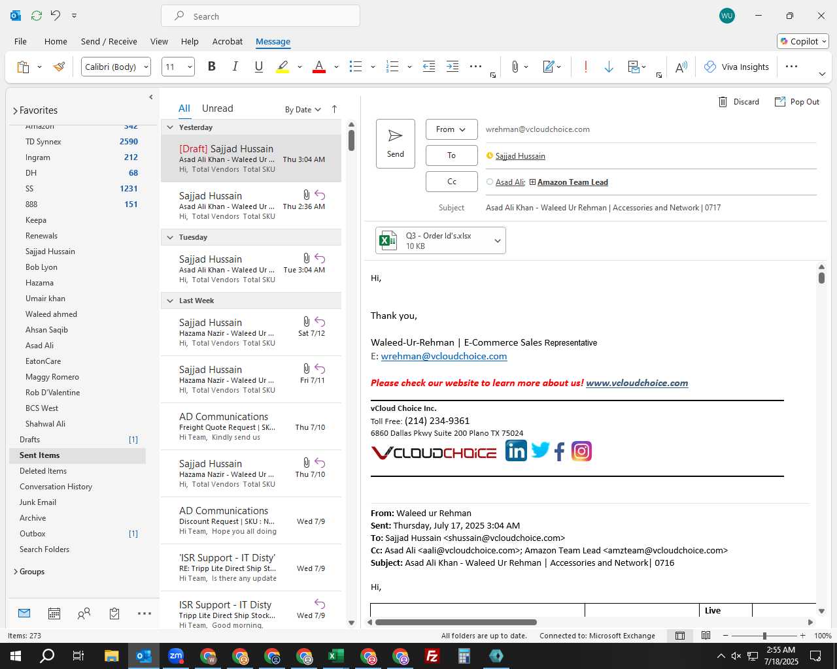Click the Send button
The width and height of the screenshot is (837, 669).
pyautogui.click(x=396, y=144)
